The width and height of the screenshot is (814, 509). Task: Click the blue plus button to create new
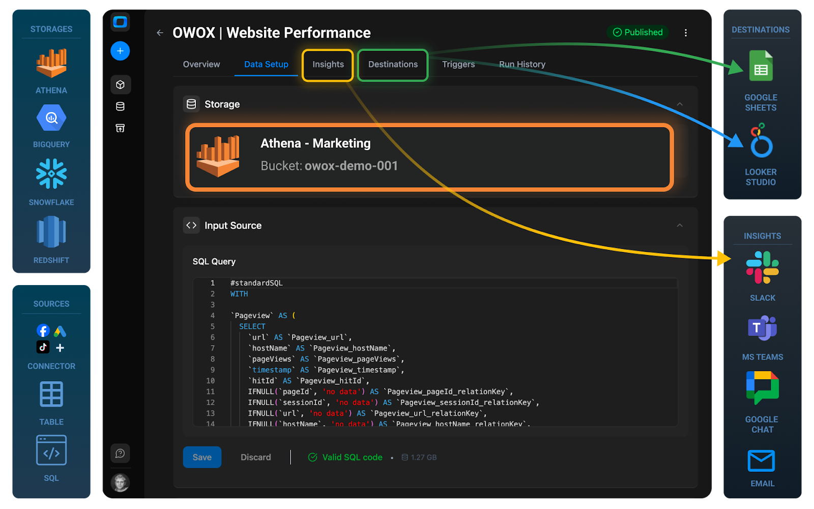[x=120, y=51]
